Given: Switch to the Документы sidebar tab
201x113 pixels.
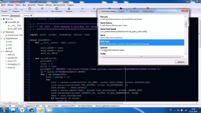Looking at the screenshot, I should [15, 16].
